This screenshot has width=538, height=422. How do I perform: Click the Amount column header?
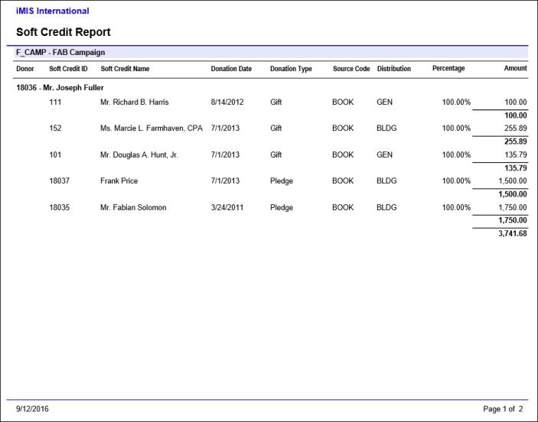point(515,68)
